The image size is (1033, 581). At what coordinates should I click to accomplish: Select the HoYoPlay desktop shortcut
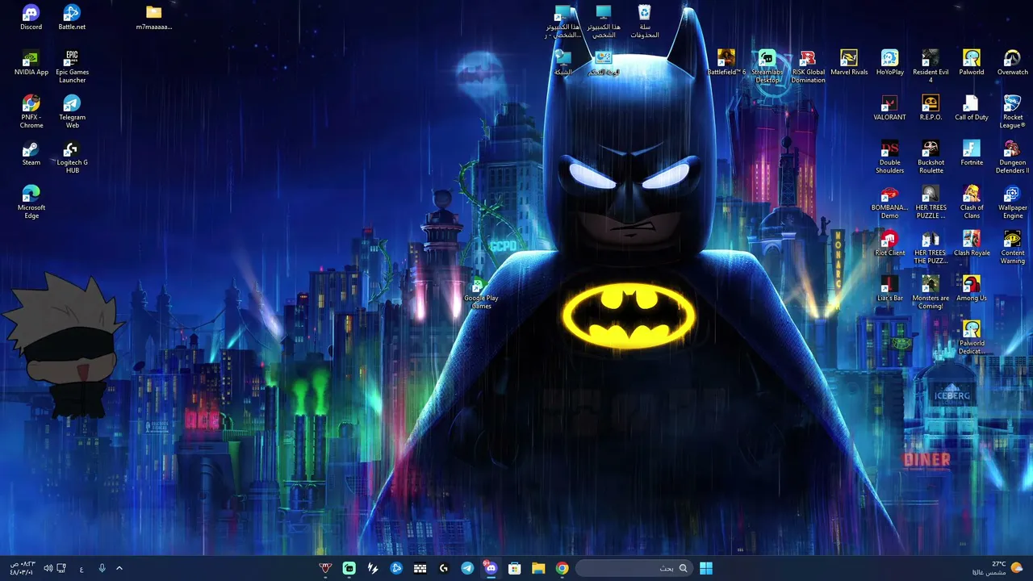[889, 62]
